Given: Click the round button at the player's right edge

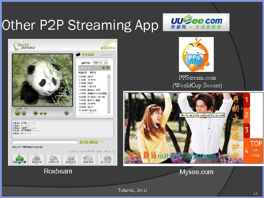Looking at the screenshot, I should click(67, 113).
